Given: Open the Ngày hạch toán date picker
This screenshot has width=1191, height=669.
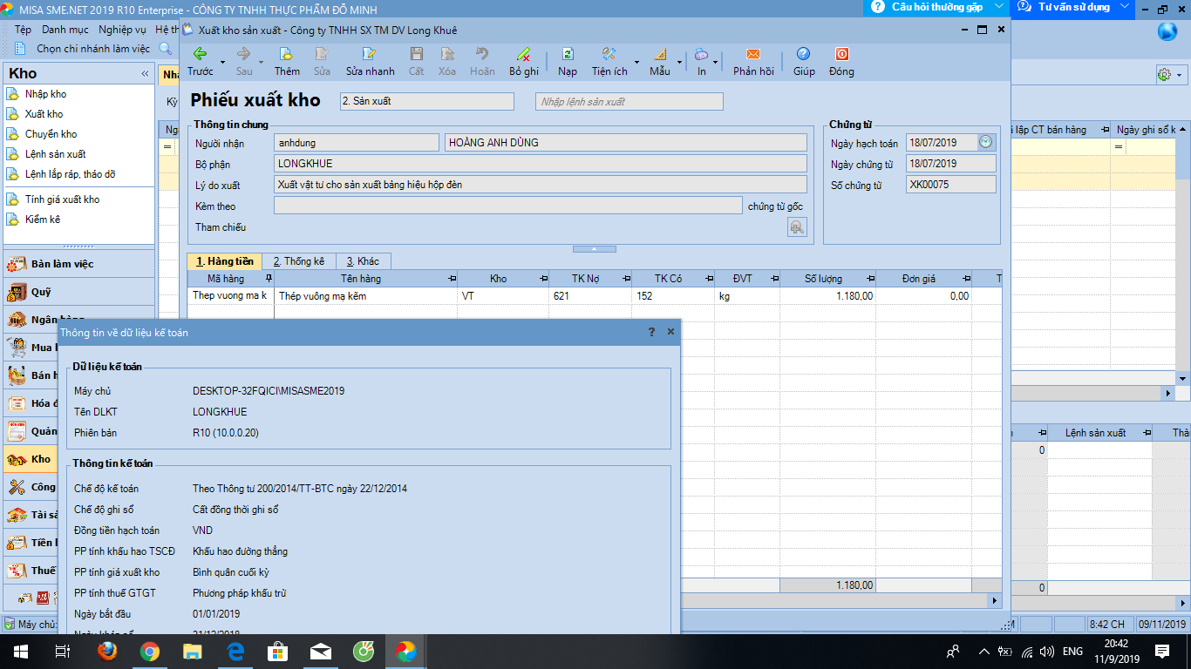Looking at the screenshot, I should [x=986, y=142].
